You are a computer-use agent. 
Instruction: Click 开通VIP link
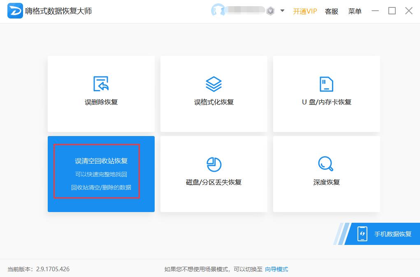305,11
